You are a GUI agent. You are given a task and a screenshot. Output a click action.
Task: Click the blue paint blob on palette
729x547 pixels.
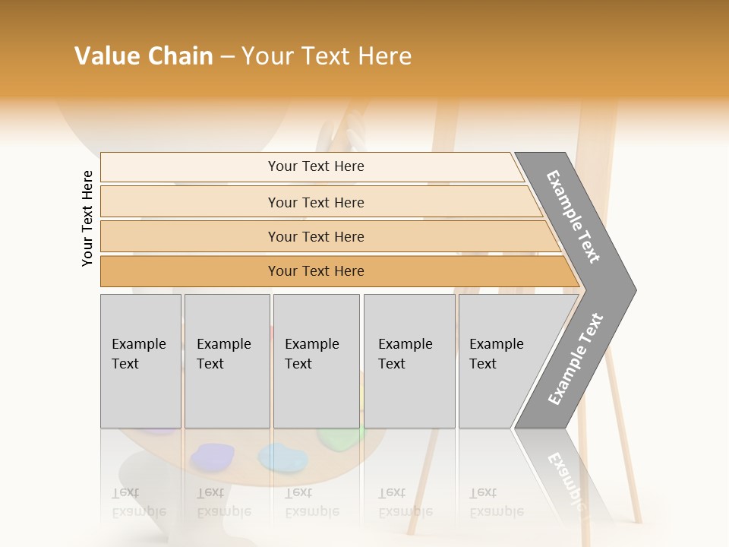pyautogui.click(x=282, y=457)
